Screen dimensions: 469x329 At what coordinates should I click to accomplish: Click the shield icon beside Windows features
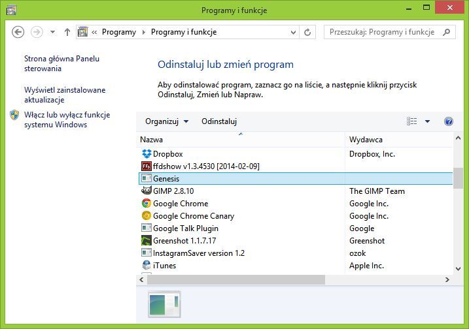[14, 115]
